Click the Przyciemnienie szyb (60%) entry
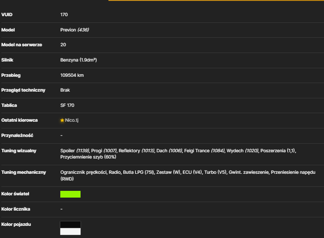This screenshot has width=324, height=238. pyautogui.click(x=88, y=157)
